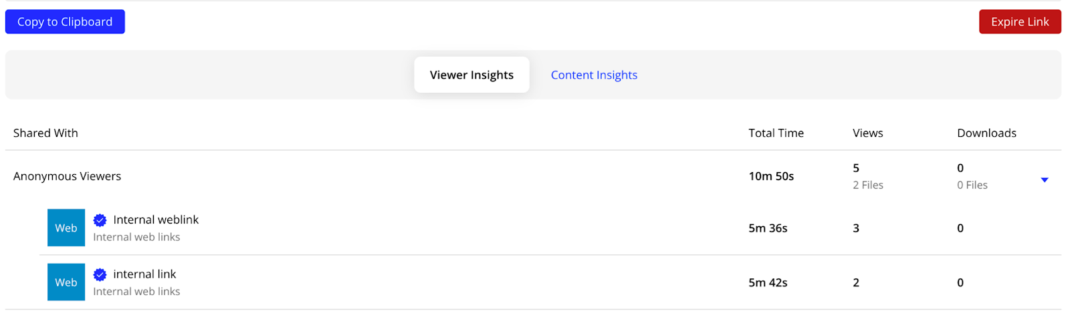The height and width of the screenshot is (319, 1070).
Task: Click verified badge beside Internal weblink
Action: pyautogui.click(x=100, y=220)
